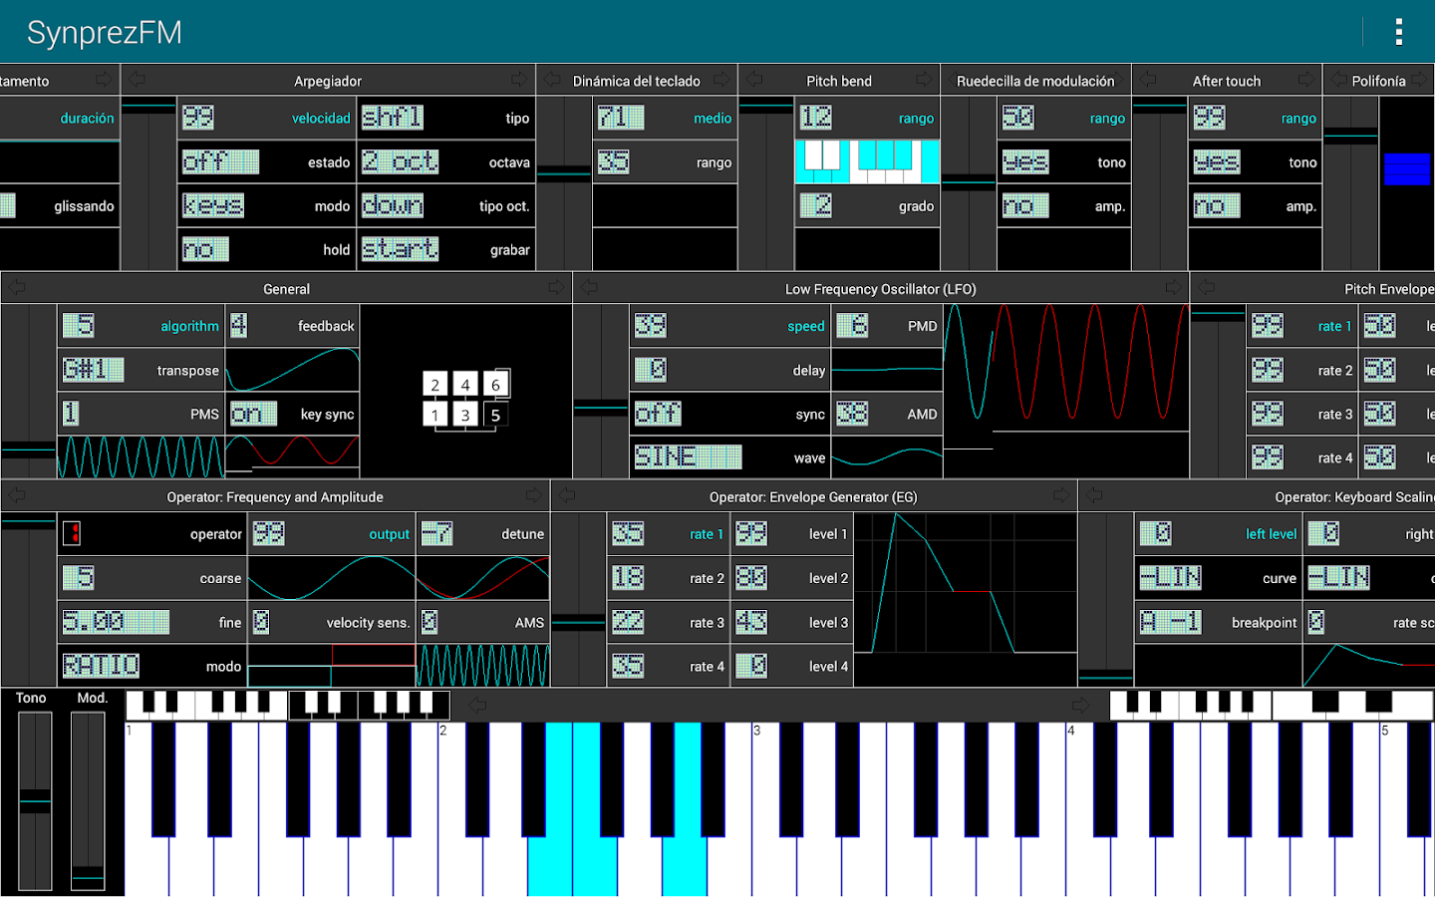Click the Tono pitch slider
The image size is (1435, 897).
tap(35, 800)
